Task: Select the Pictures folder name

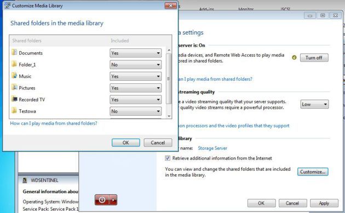Action: coord(27,88)
